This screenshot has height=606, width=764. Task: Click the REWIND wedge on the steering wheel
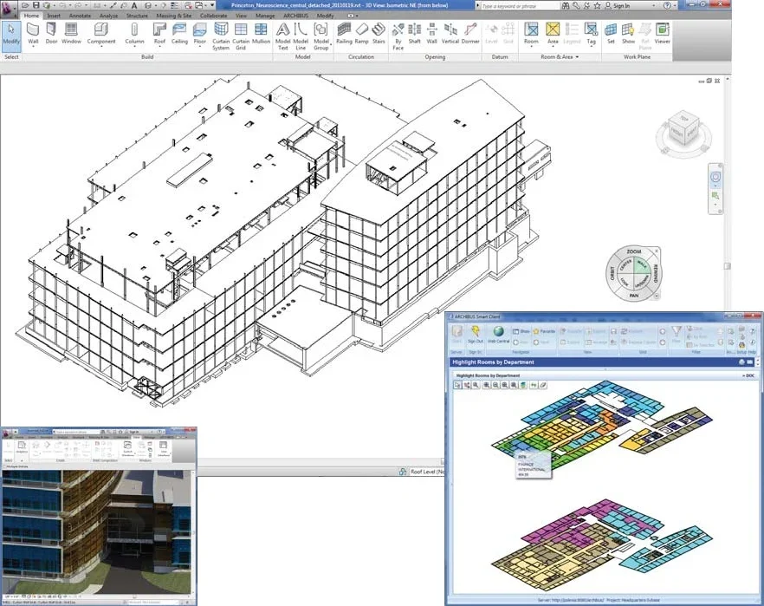click(656, 273)
